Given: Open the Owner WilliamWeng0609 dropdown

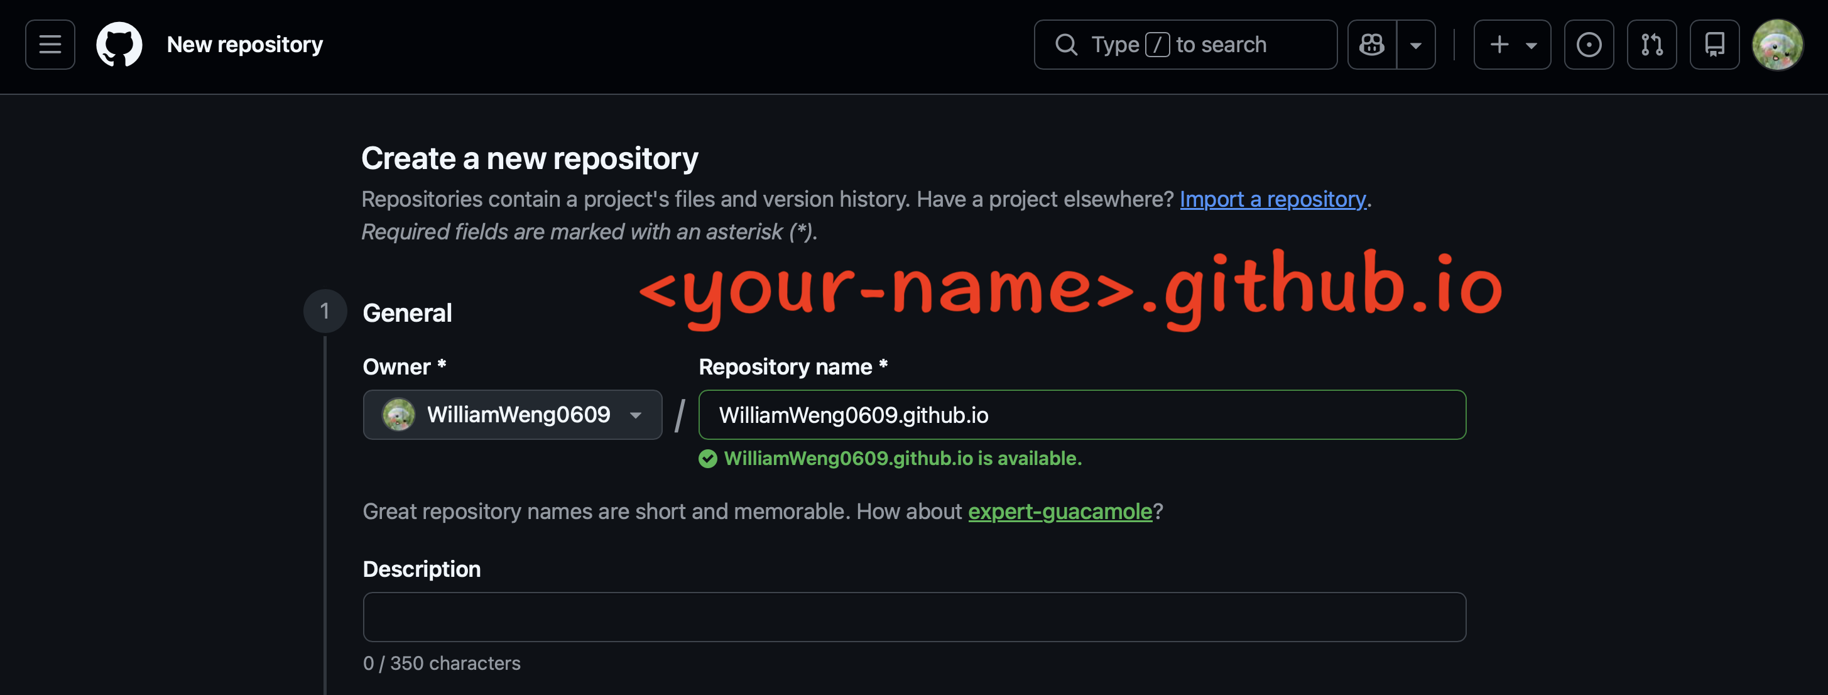Looking at the screenshot, I should 513,415.
